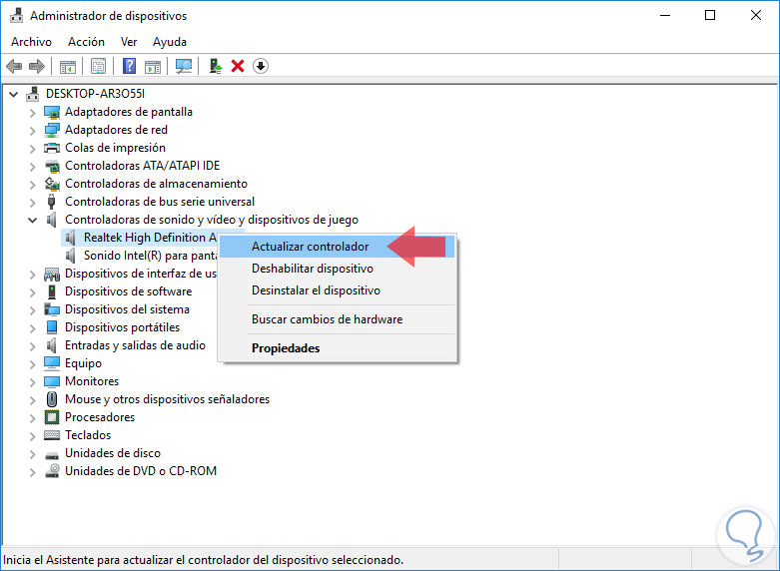Screen dimensions: 780x571
Task: Click the Back arrow toolbar icon
Action: coord(14,66)
